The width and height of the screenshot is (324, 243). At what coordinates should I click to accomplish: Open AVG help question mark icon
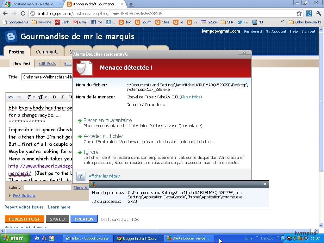pos(81,176)
